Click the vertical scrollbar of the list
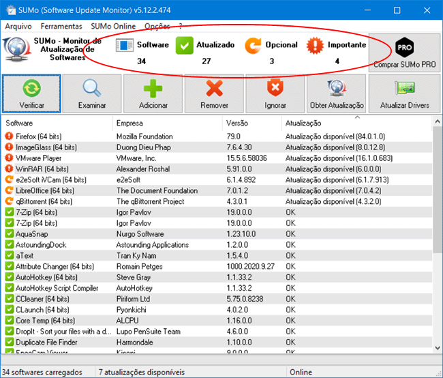443x378 pixels. click(437, 239)
